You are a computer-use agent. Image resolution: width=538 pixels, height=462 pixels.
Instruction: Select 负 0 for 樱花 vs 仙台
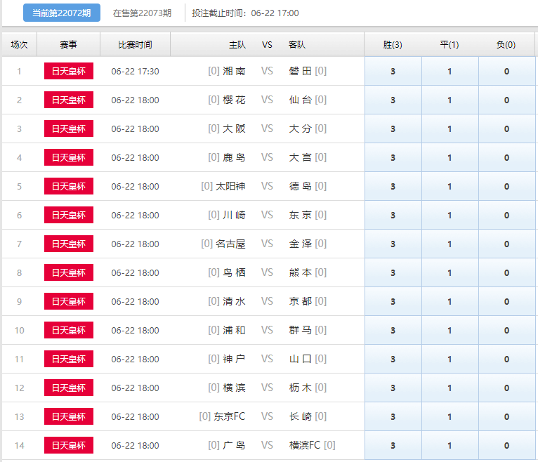[507, 100]
